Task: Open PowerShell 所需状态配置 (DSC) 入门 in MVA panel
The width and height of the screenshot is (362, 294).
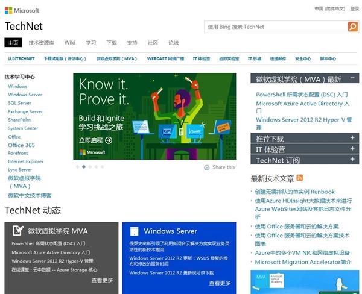Action: click(x=302, y=95)
